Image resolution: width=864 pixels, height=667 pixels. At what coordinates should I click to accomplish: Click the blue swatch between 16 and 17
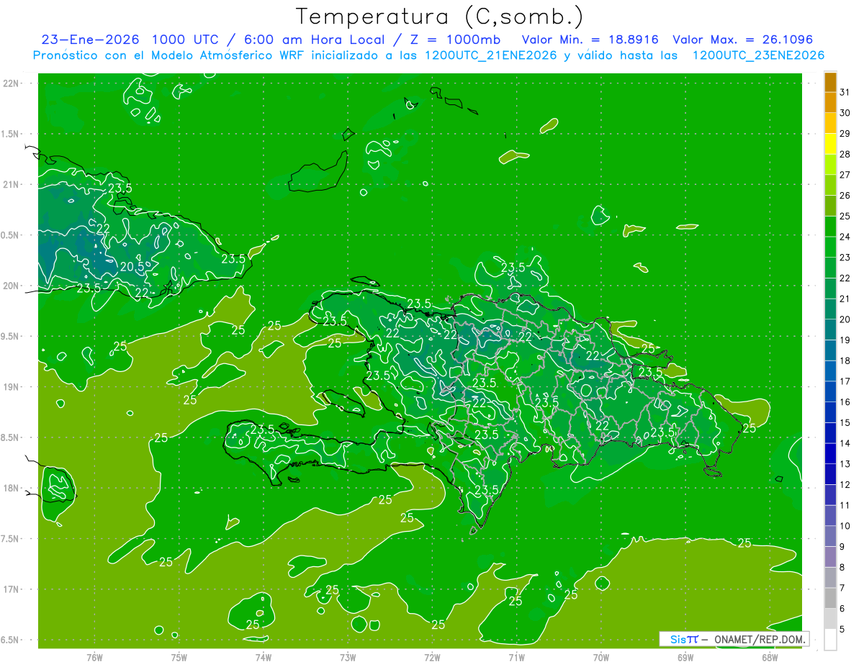[x=830, y=391]
